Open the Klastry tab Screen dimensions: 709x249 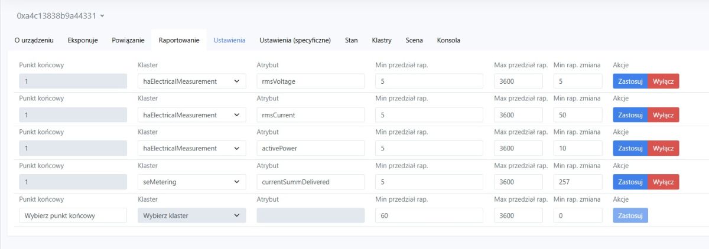coord(382,40)
